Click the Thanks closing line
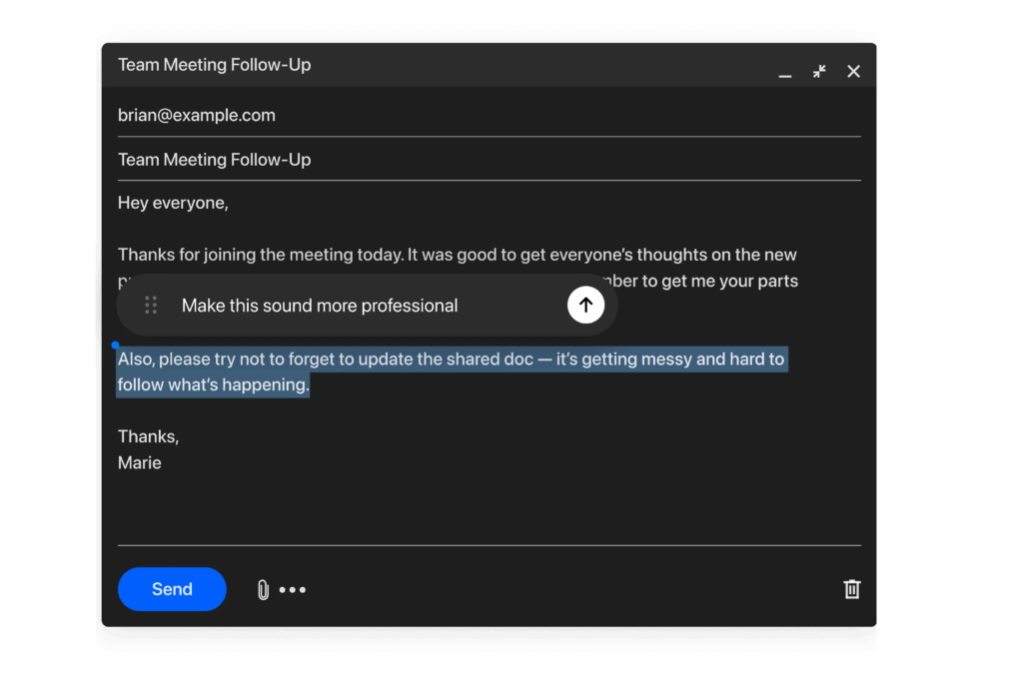This screenshot has width=1023, height=683. tap(148, 436)
